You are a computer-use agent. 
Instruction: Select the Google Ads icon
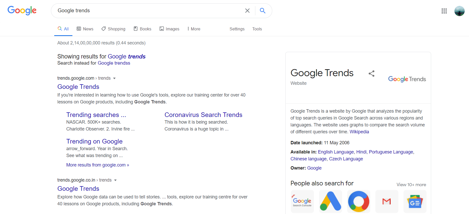click(x=330, y=201)
